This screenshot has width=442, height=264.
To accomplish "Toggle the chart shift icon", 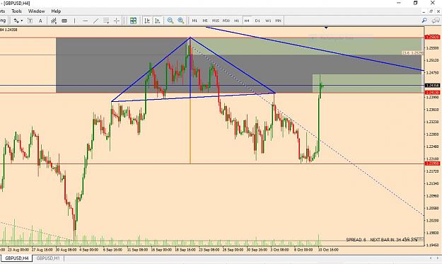I will coord(147,21).
